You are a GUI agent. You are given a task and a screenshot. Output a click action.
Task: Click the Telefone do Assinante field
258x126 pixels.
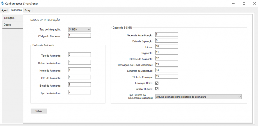pos(167,58)
